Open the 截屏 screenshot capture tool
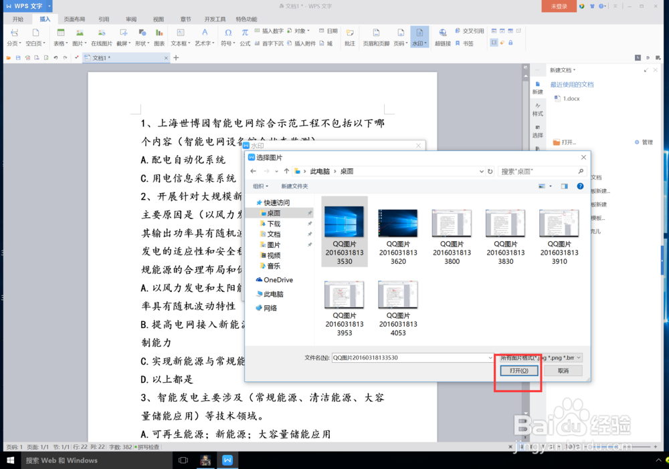Screen dimensions: 669x469 (x=122, y=39)
